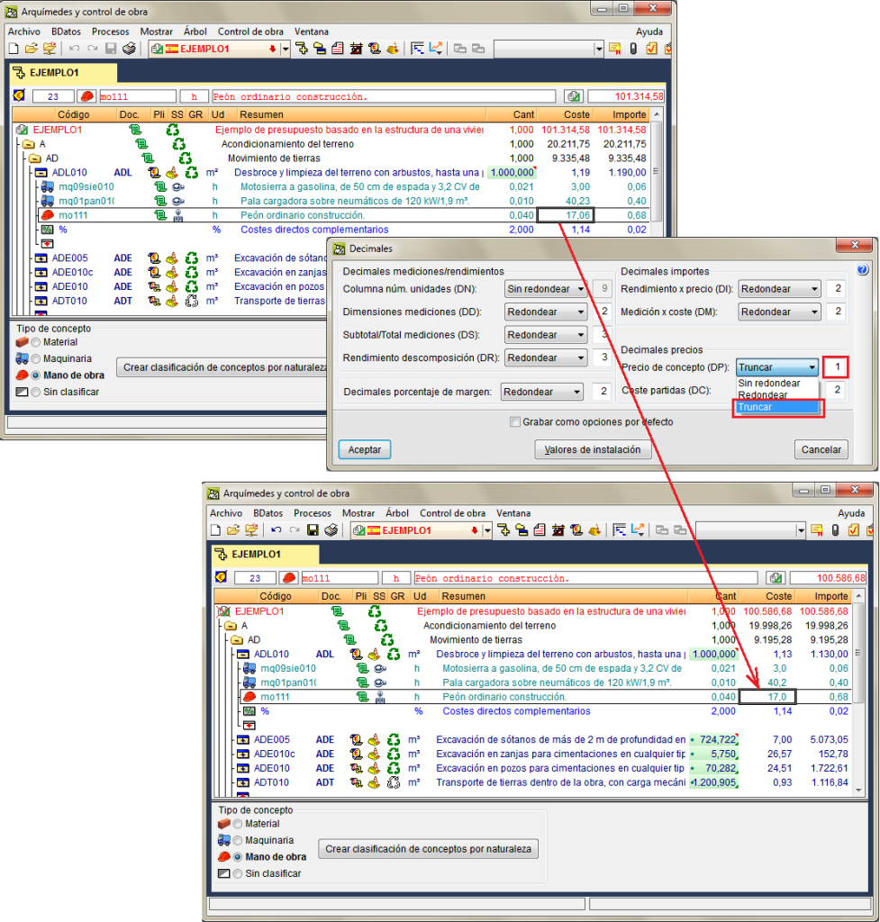Click database icon left of 101.314,58 in top window

[574, 95]
